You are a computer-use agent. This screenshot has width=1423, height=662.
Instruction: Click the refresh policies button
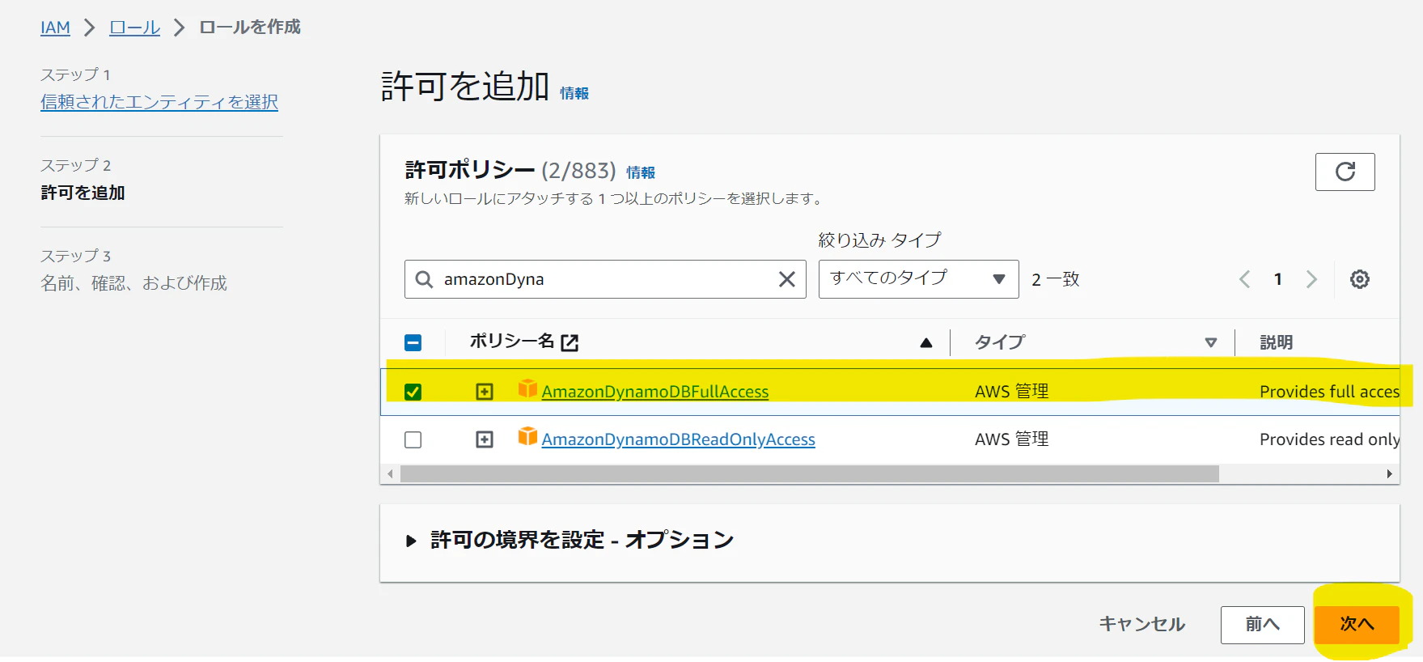[x=1345, y=172]
